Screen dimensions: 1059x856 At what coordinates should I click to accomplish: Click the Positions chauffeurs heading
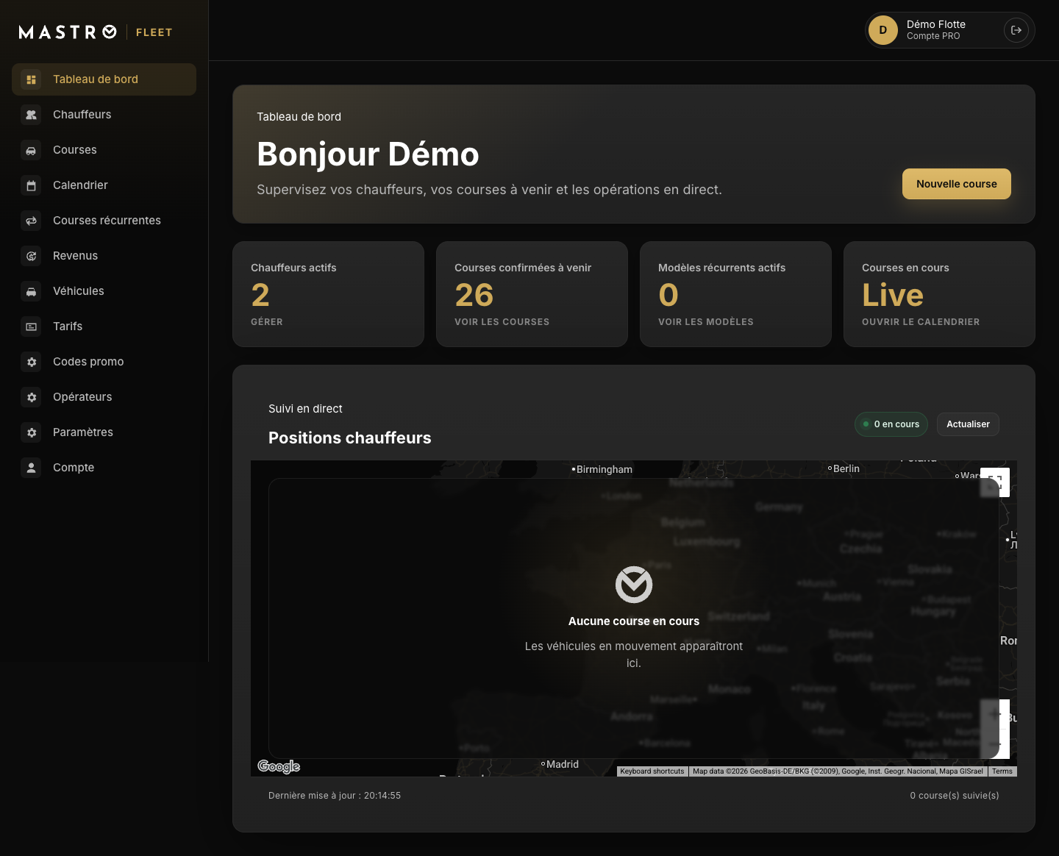(x=350, y=438)
